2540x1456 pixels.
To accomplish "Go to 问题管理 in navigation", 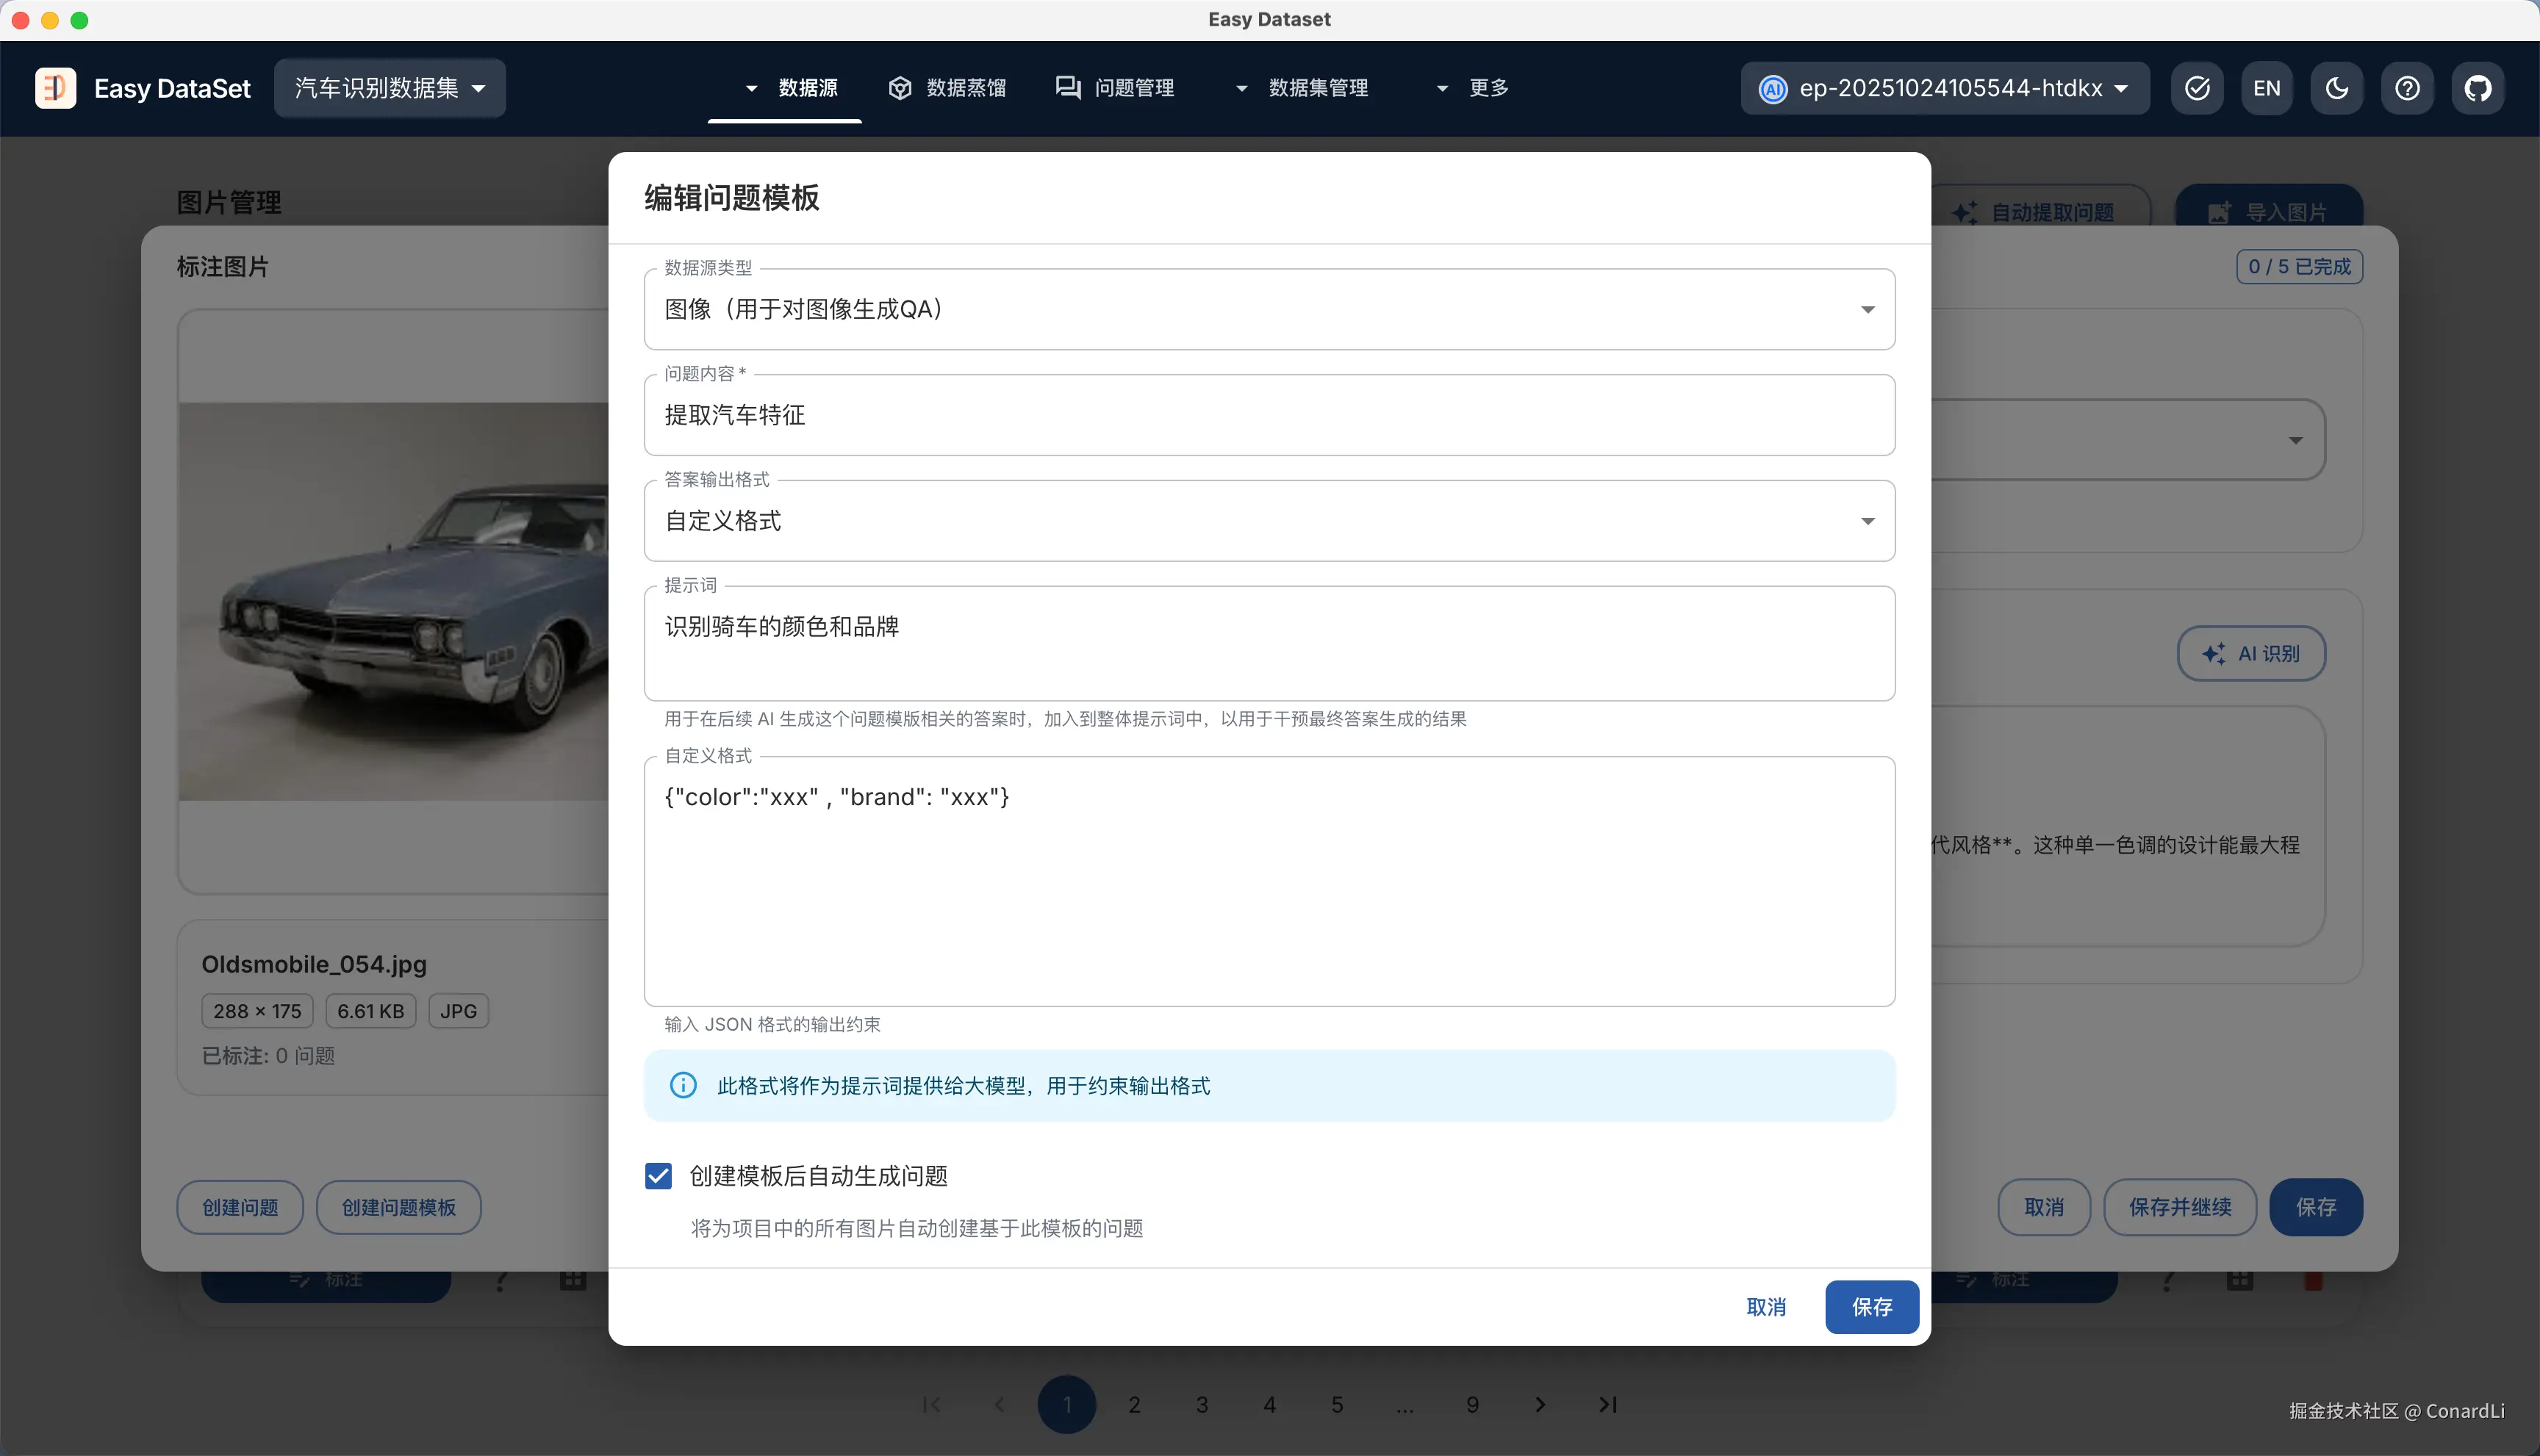I will click(1116, 88).
